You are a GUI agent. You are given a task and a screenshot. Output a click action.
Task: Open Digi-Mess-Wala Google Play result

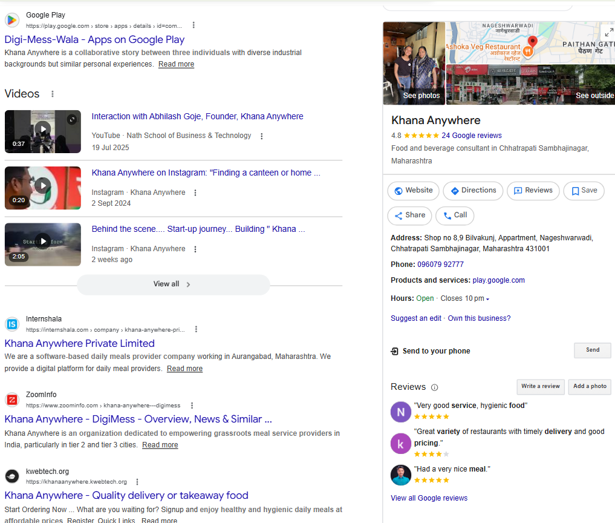[94, 40]
